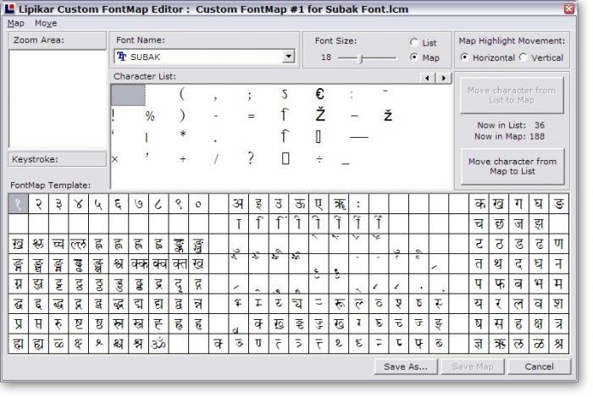Show next page of Character List
This screenshot has width=593, height=397.
tap(443, 78)
